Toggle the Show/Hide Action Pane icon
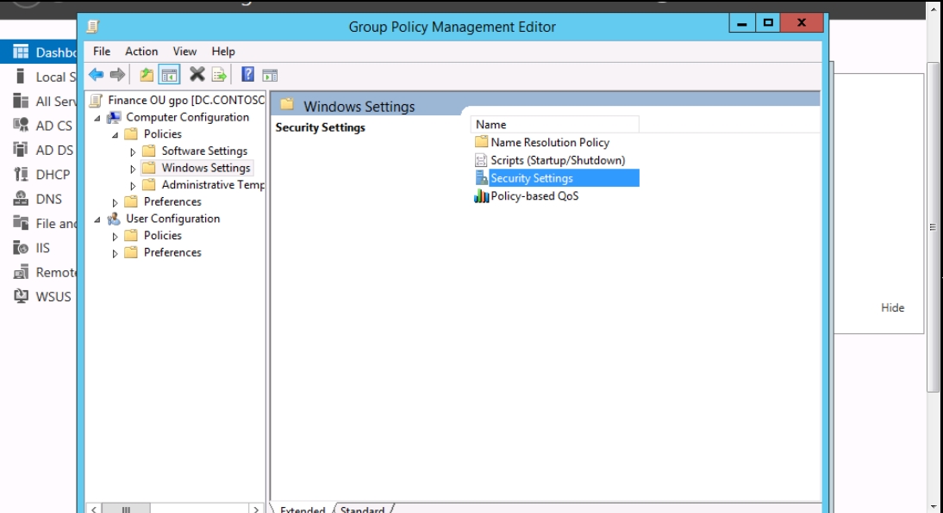 pos(270,75)
